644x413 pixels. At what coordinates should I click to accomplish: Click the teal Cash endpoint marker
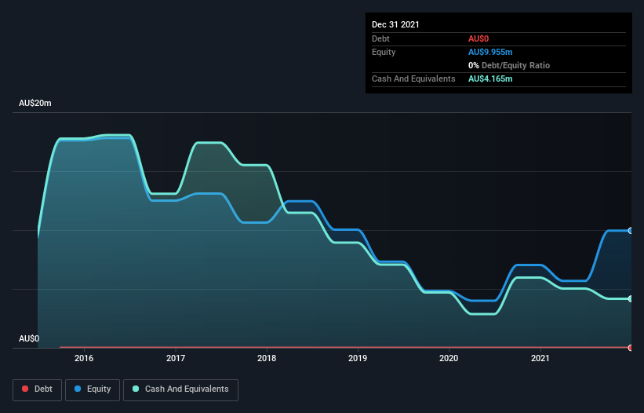point(631,298)
